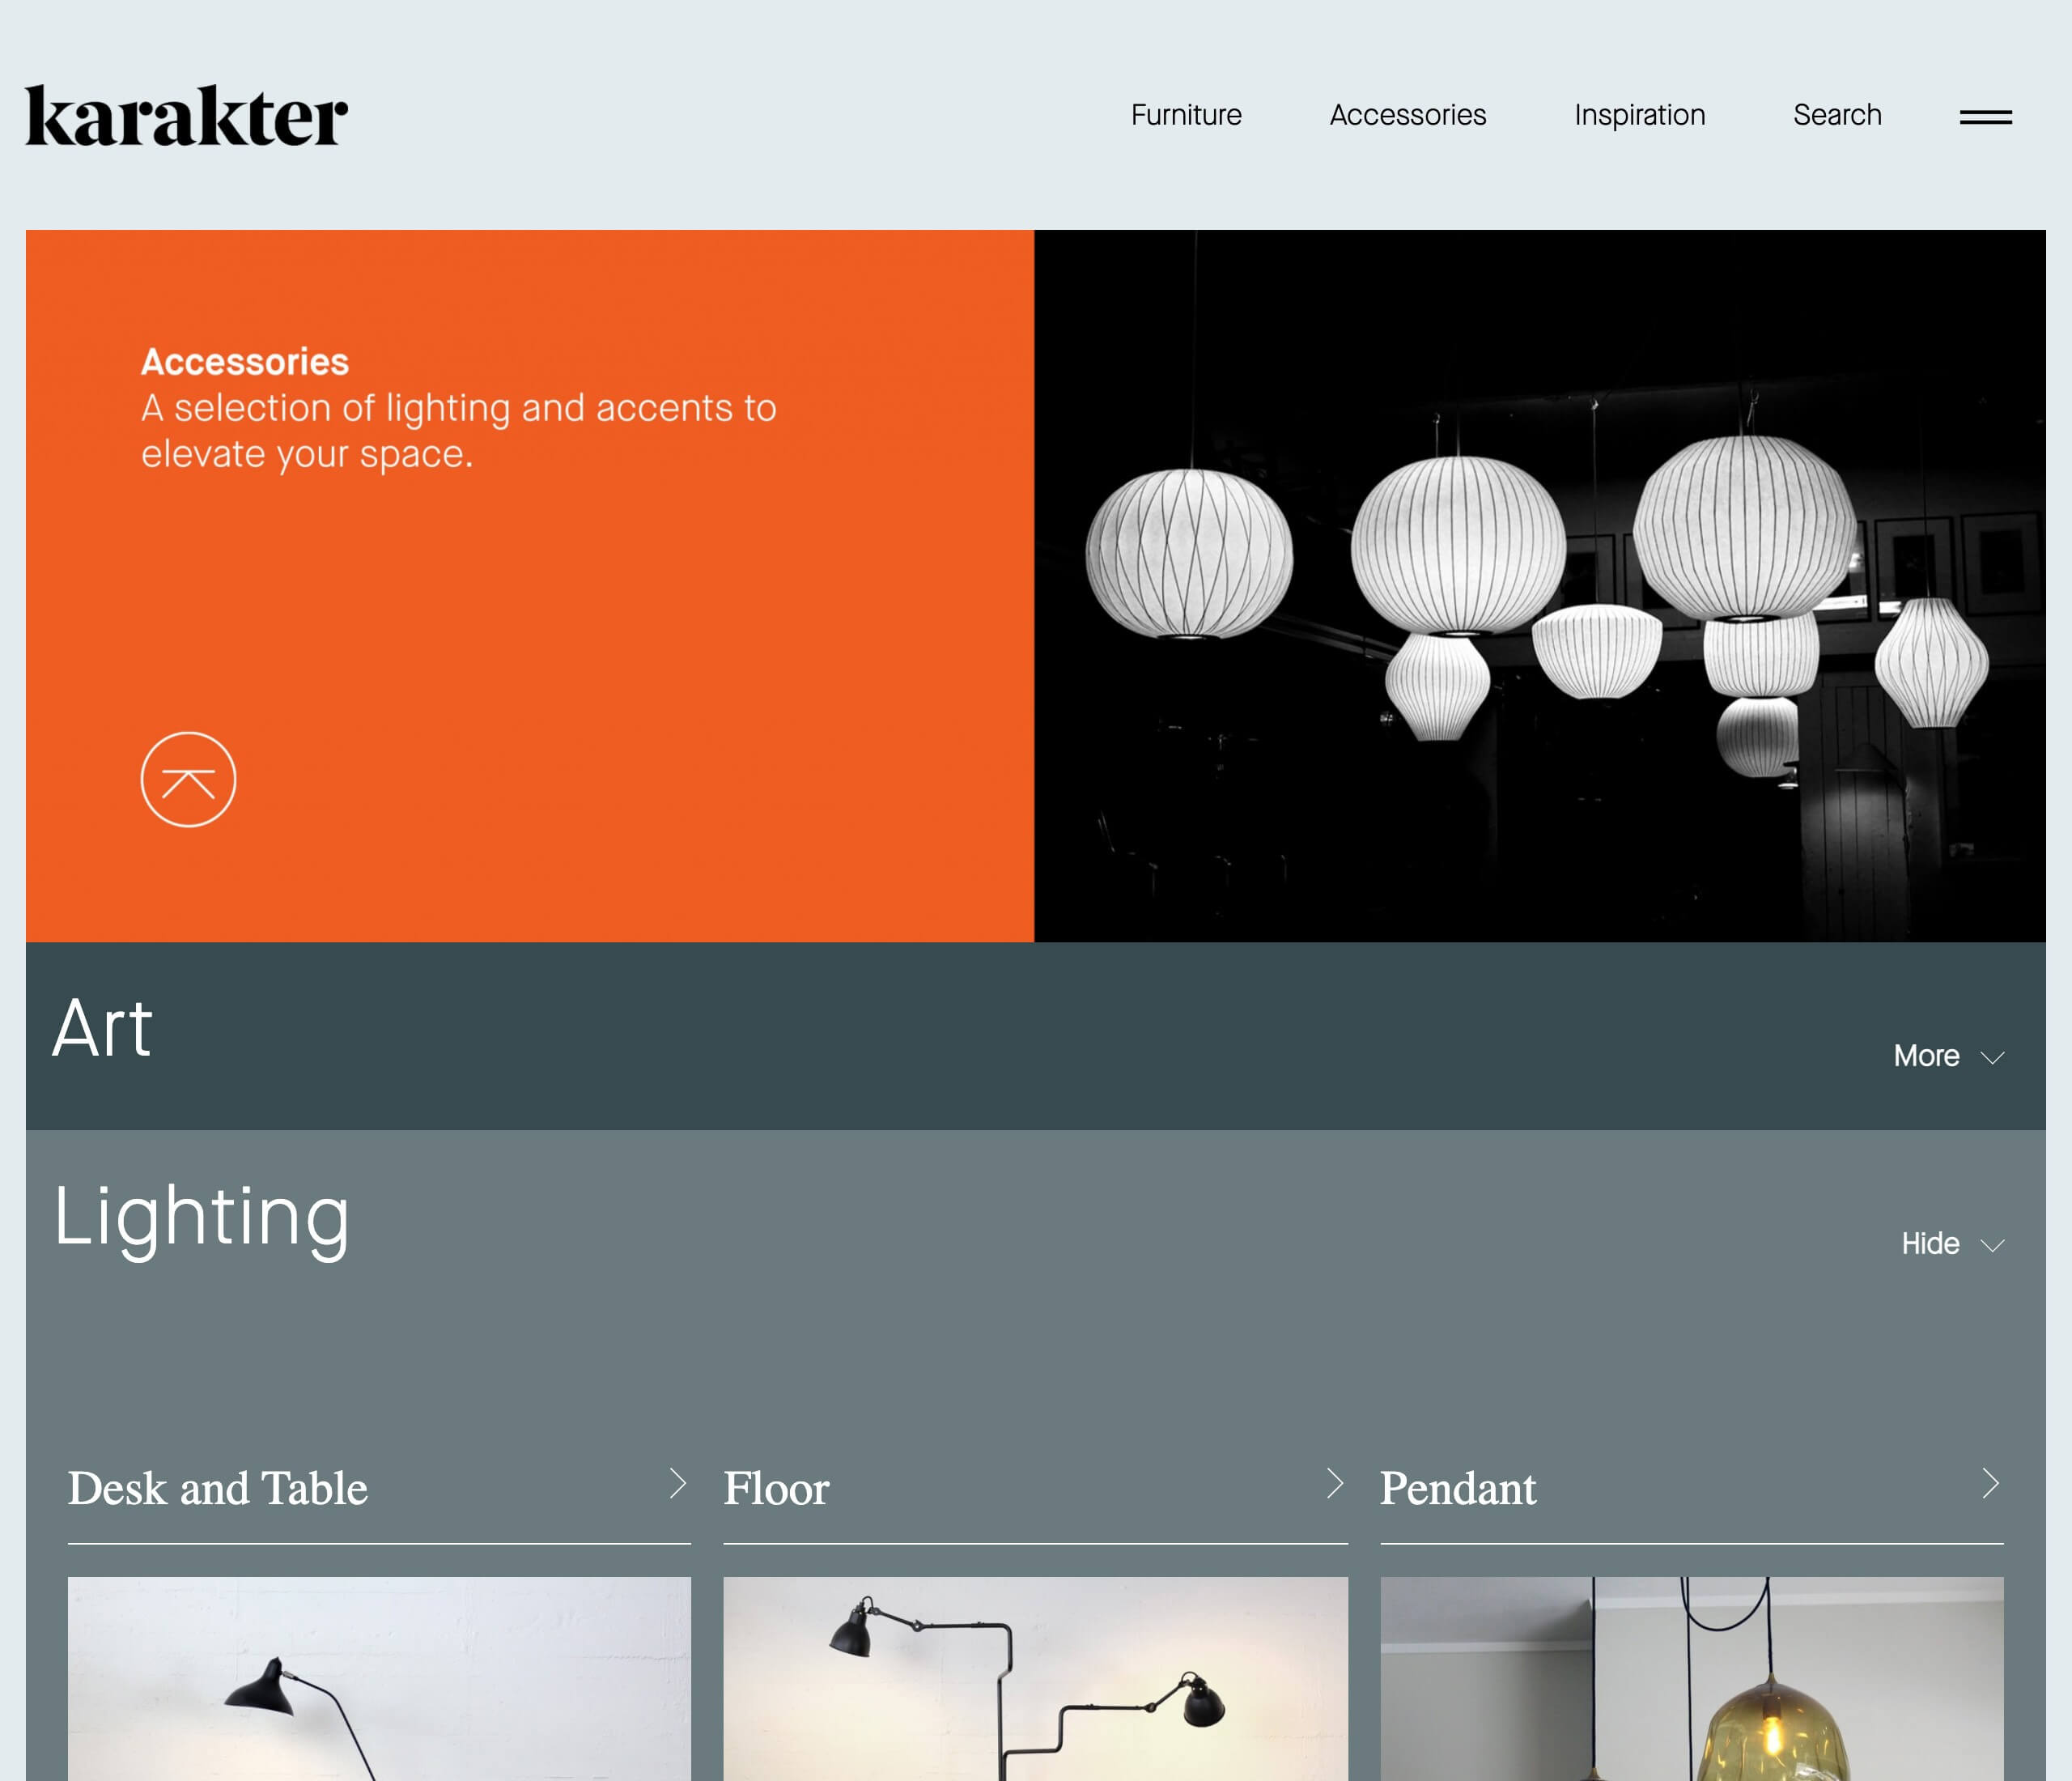Image resolution: width=2072 pixels, height=1781 pixels.
Task: Click the chevron beside More
Action: pos(1992,1058)
